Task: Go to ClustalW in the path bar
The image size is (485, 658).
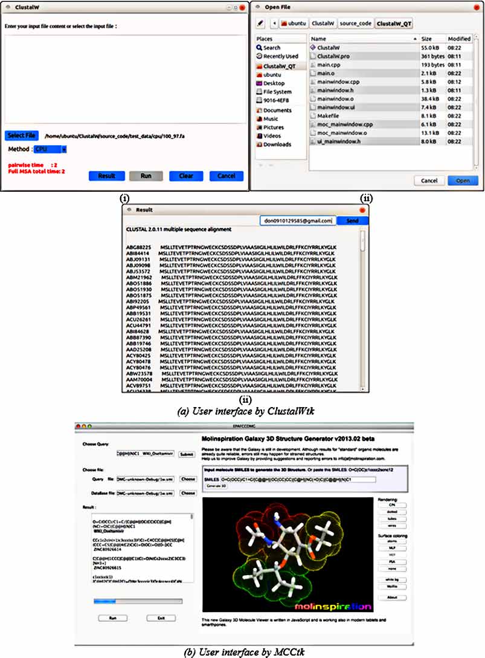Action: (323, 24)
